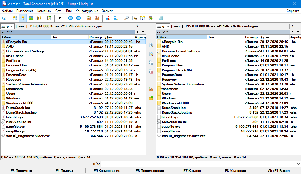Click the pack files archive icon
Image resolution: width=301 pixels, height=174 pixels.
[89, 18]
